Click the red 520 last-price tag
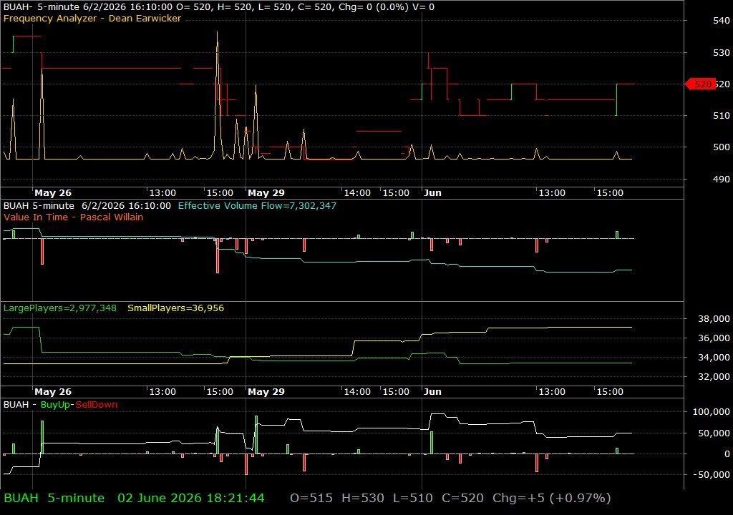The image size is (733, 515). click(700, 84)
